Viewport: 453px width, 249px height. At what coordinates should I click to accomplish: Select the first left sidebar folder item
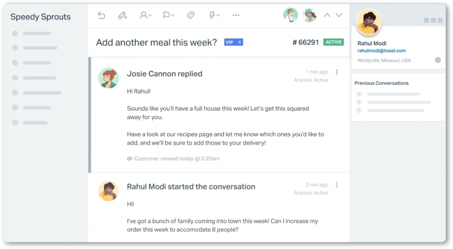[x=36, y=34]
